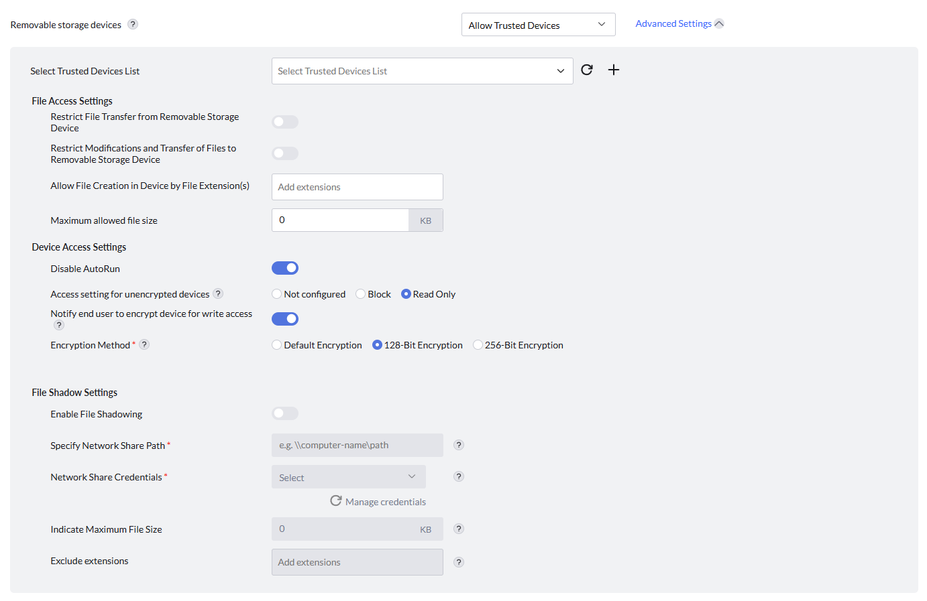
Task: Open help for Exclude extensions field
Action: point(459,563)
